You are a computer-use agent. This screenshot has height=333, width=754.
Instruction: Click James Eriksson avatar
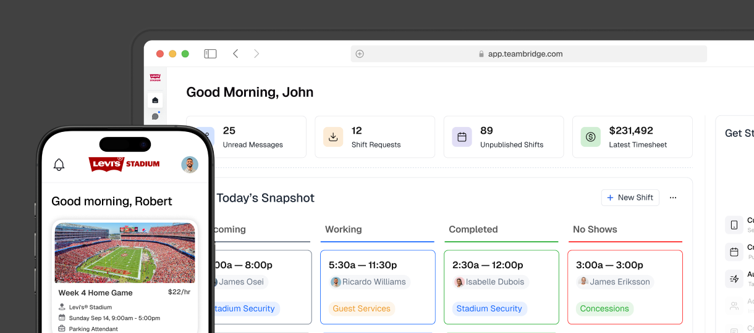[583, 282]
